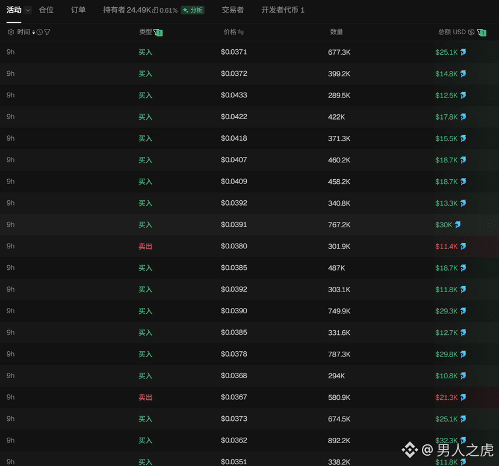Click quantity 580.9K

(x=339, y=397)
